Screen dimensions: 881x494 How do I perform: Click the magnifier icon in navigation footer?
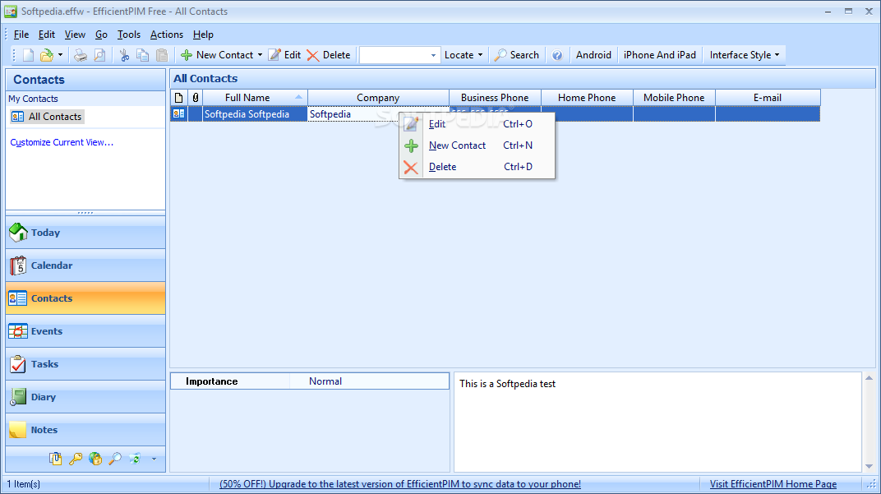115,459
